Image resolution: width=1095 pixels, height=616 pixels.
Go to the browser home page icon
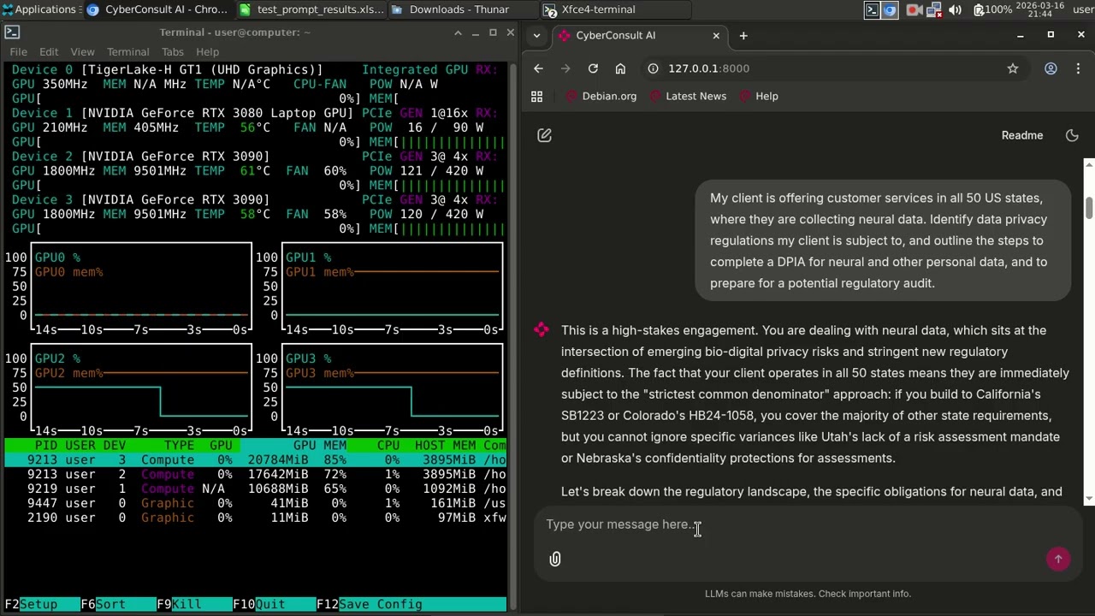(x=620, y=68)
